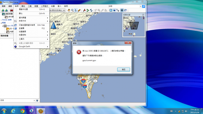Close the error dialog with red X

tap(128, 43)
